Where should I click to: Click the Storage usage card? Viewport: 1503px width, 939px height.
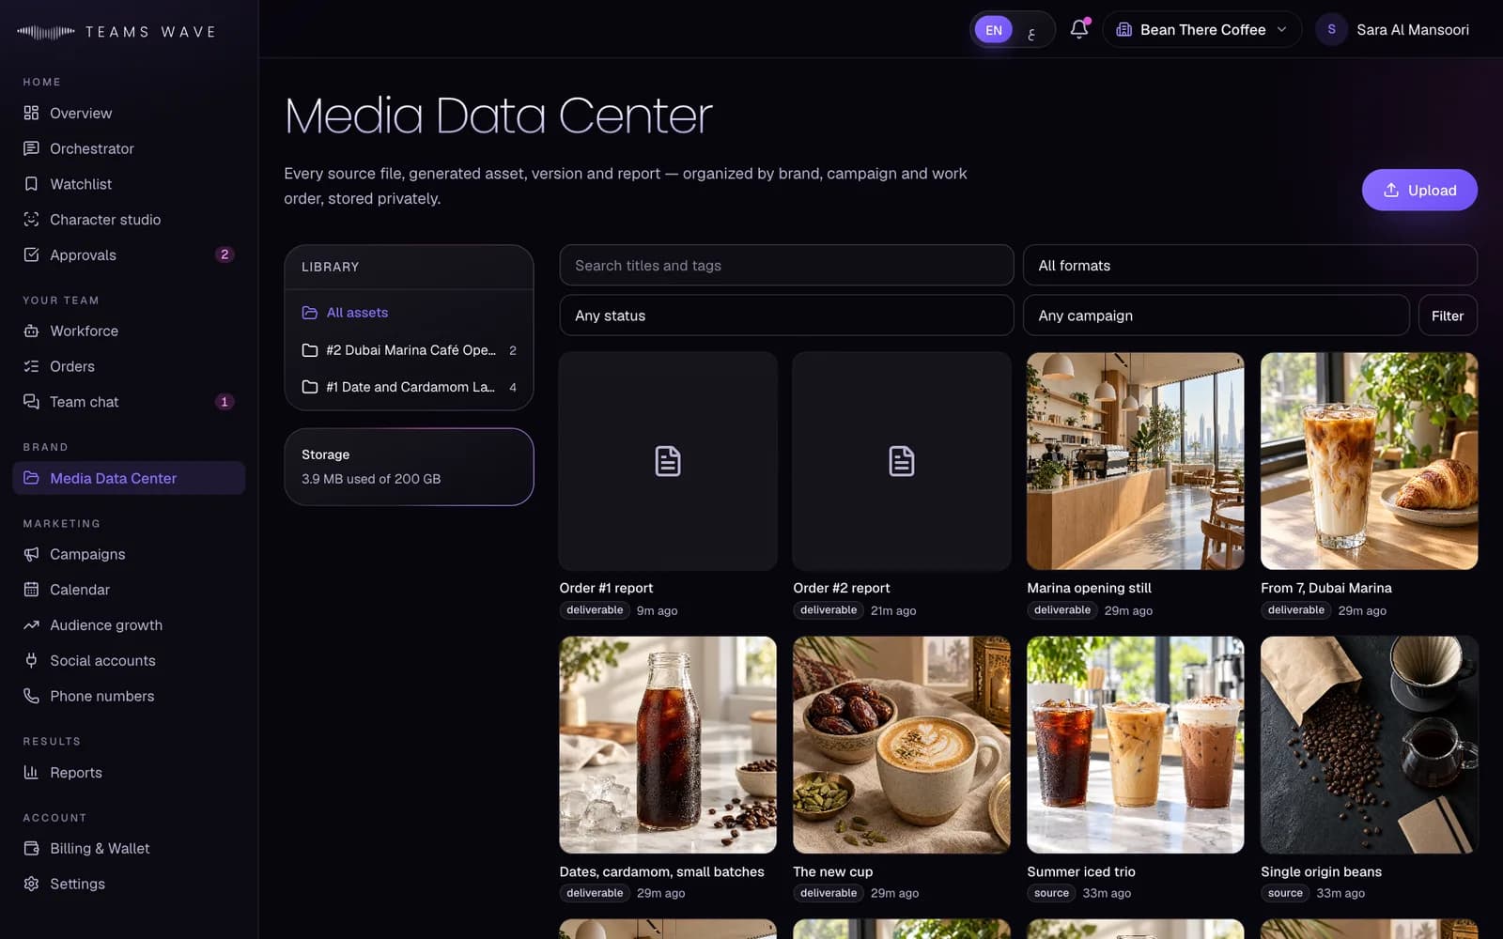[x=409, y=467]
